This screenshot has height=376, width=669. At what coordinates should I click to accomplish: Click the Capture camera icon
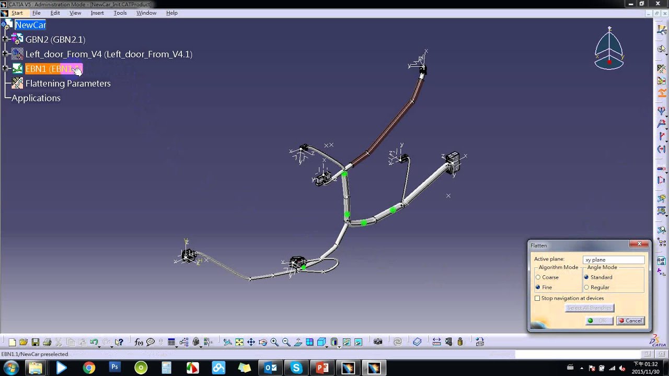pyautogui.click(x=377, y=342)
